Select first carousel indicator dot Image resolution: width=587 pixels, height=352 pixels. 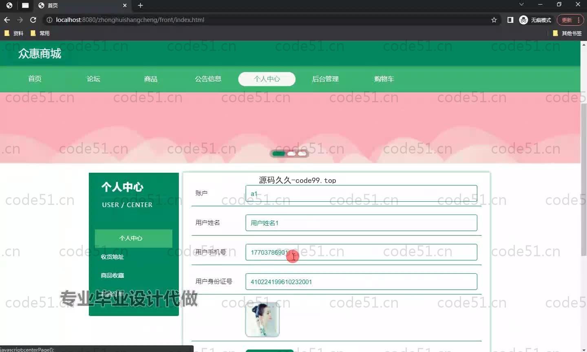click(x=279, y=154)
